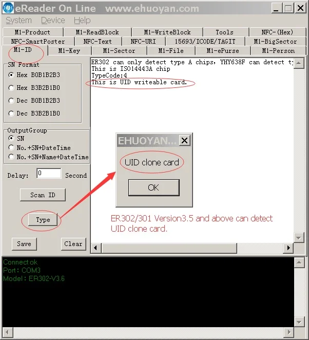The height and width of the screenshot is (340, 309).
Task: Click the eReader app icon in title bar
Action: coord(8,8)
